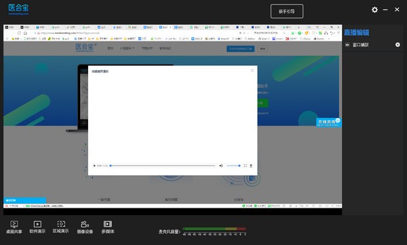The height and width of the screenshot is (245, 407).
Task: Remove the 窗口捕获 source from list
Action: (x=398, y=45)
